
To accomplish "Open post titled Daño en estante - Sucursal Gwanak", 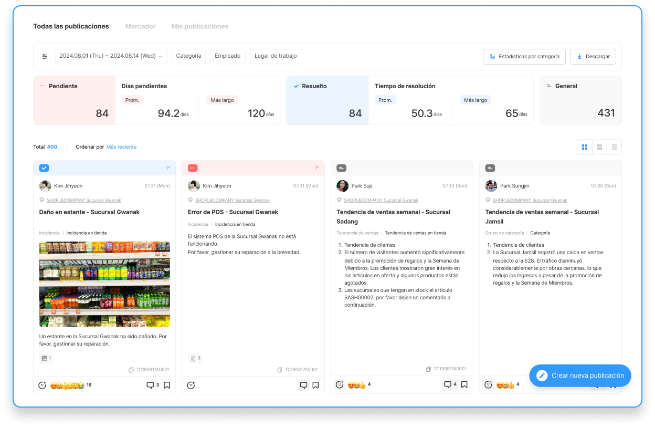I will [x=89, y=212].
